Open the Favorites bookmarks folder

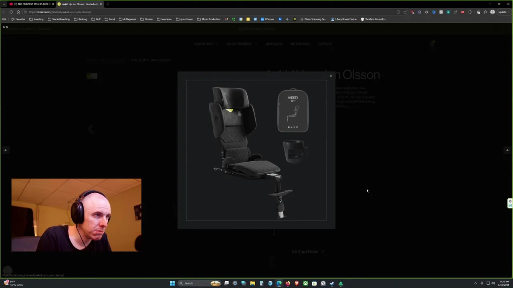[x=18, y=19]
